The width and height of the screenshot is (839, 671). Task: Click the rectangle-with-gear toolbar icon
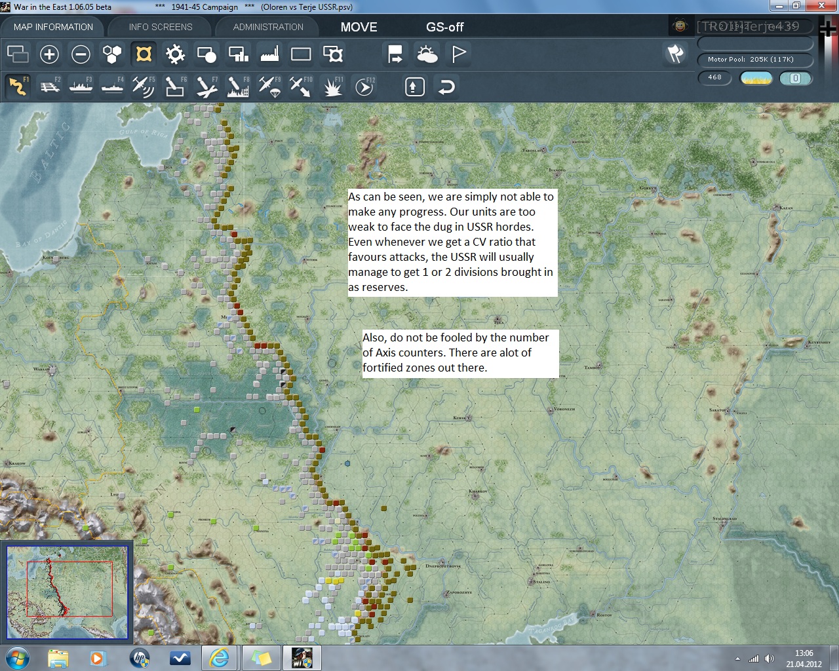pos(332,54)
